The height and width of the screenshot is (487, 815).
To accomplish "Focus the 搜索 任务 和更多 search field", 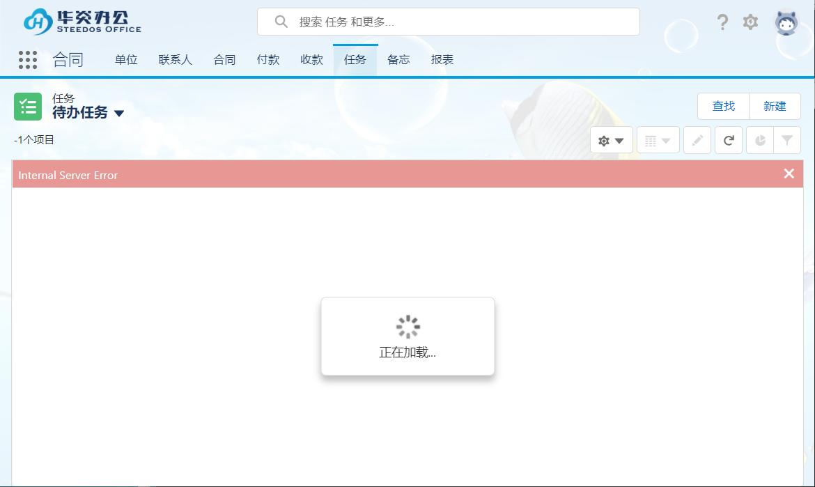I will tap(449, 22).
